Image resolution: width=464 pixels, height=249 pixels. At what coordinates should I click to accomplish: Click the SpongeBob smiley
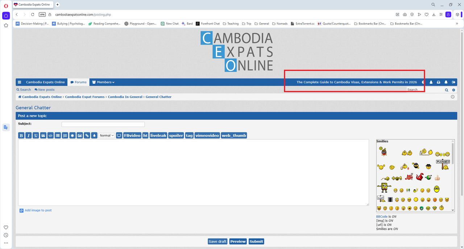[384, 188]
